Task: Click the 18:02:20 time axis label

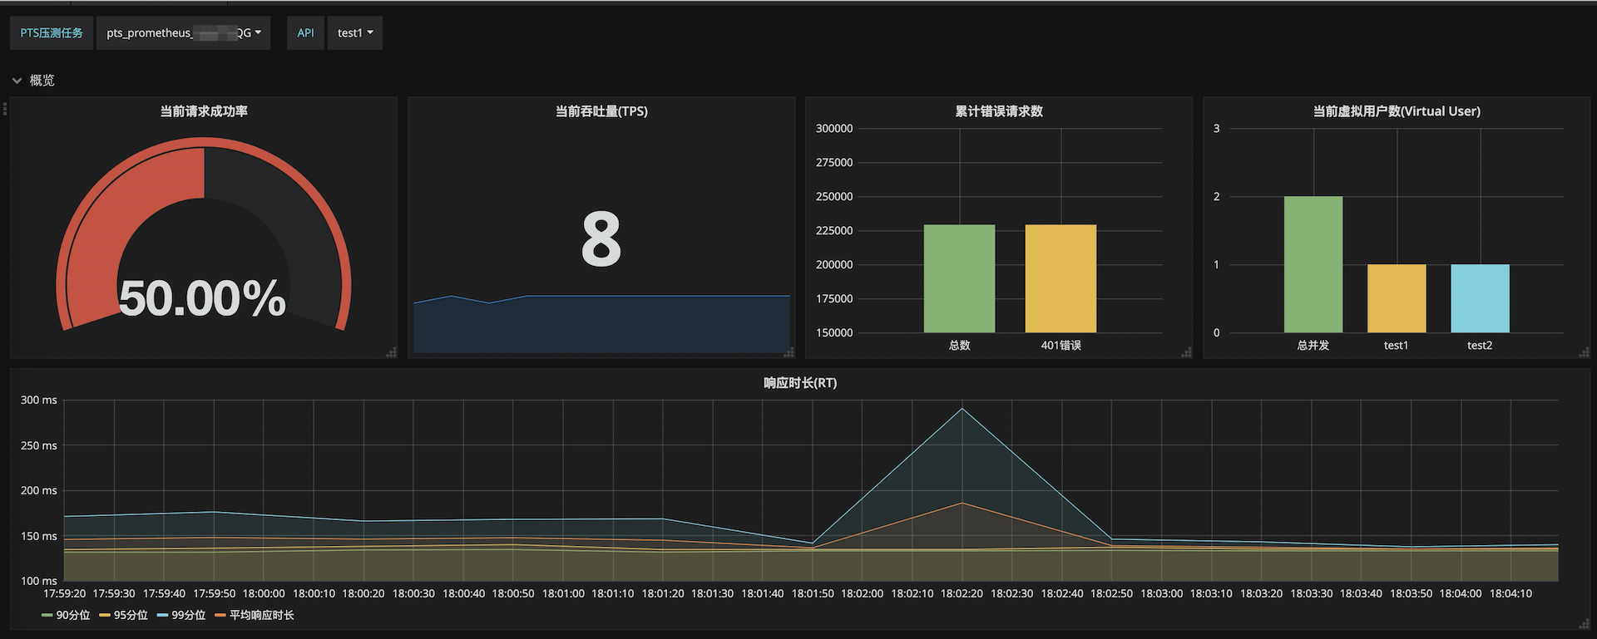Action: point(962,593)
